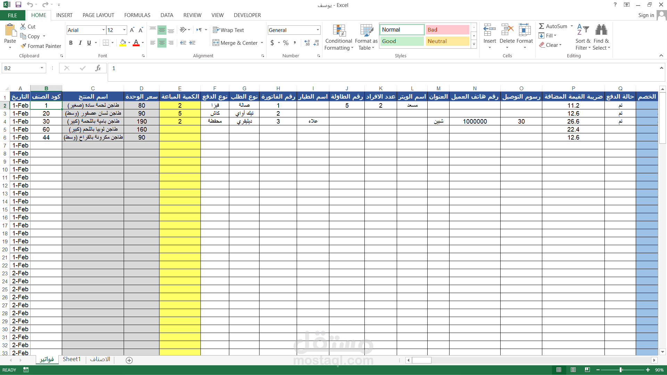The image size is (667, 375).
Task: Click the AutoSum sigma icon
Action: click(x=541, y=26)
